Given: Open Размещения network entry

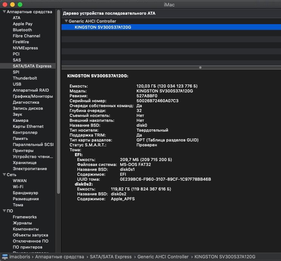Looking at the screenshot, I should point(26,199).
